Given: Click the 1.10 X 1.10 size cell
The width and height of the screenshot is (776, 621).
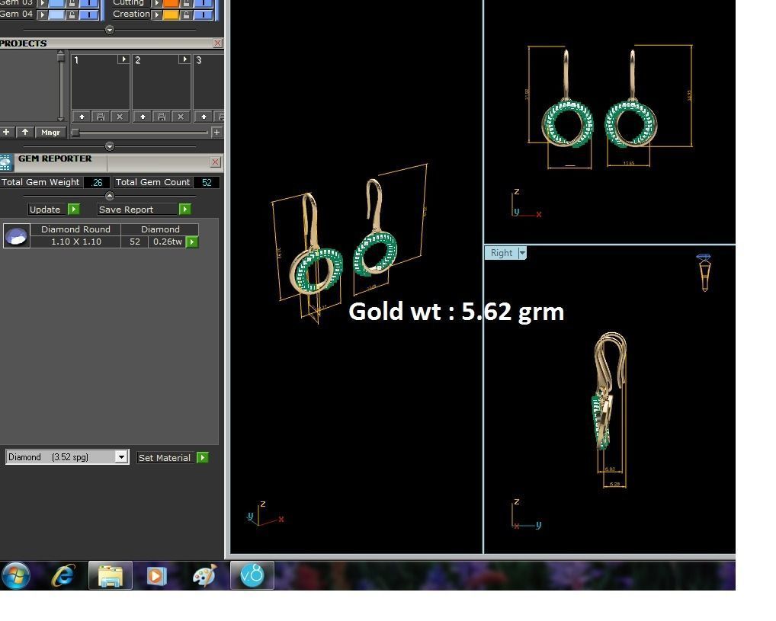Looking at the screenshot, I should [75, 242].
